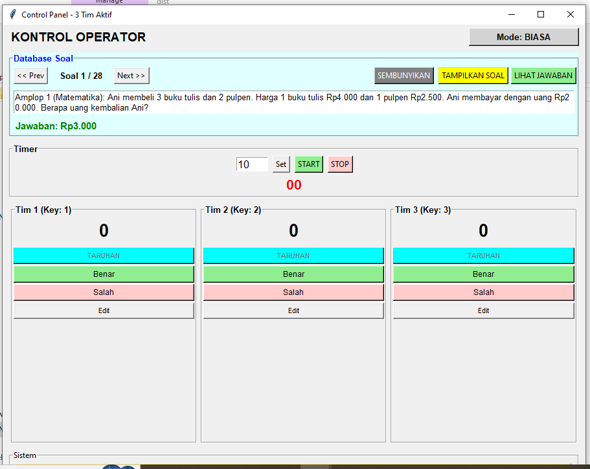Mark Tim 2 answer as Salah
Screen dimensions: 590x469
tap(293, 292)
